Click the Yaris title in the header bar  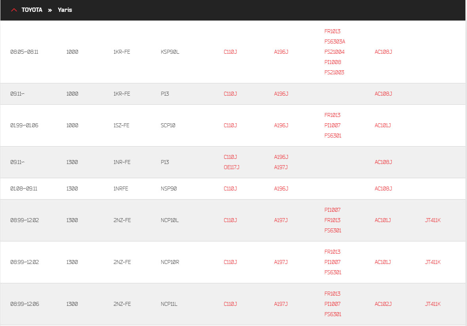tap(65, 10)
